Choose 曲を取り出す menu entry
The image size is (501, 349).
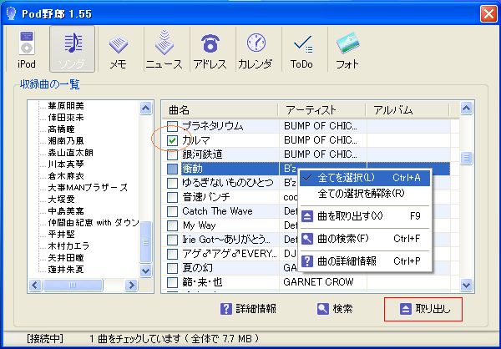coord(365,216)
